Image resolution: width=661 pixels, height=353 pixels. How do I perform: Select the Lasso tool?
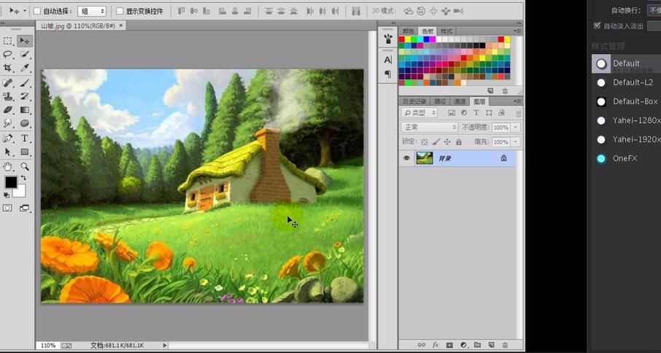7,55
